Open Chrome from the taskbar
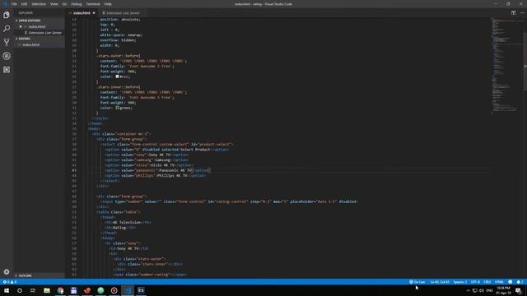Image resolution: width=527 pixels, height=296 pixels. click(60, 290)
